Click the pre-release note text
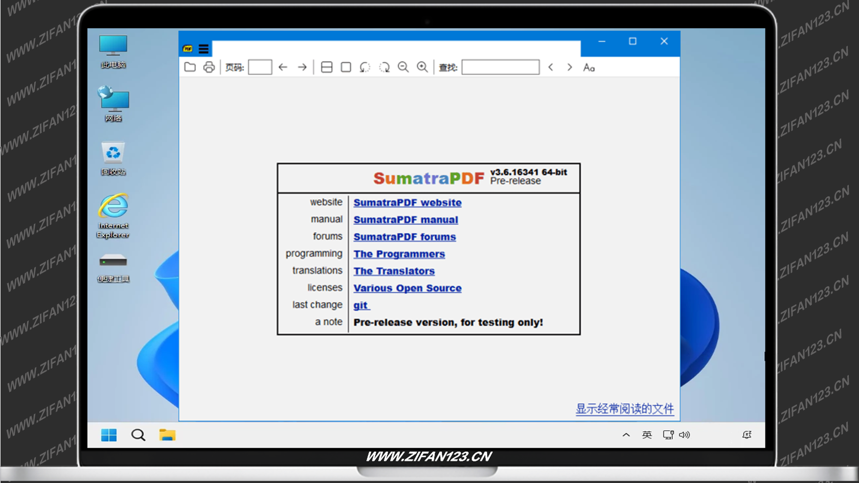 click(x=448, y=323)
